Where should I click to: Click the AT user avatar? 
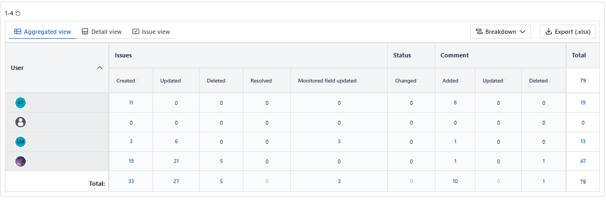20,103
